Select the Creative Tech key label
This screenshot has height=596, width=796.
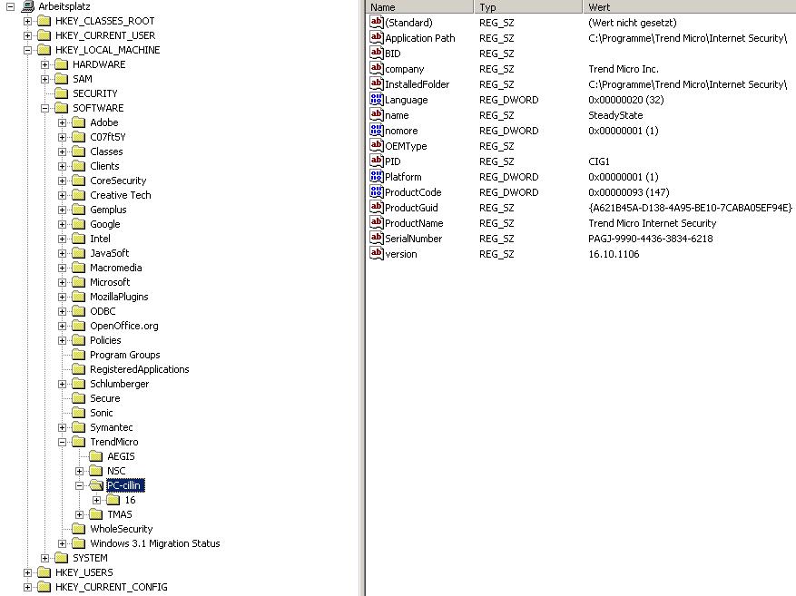[x=121, y=195]
